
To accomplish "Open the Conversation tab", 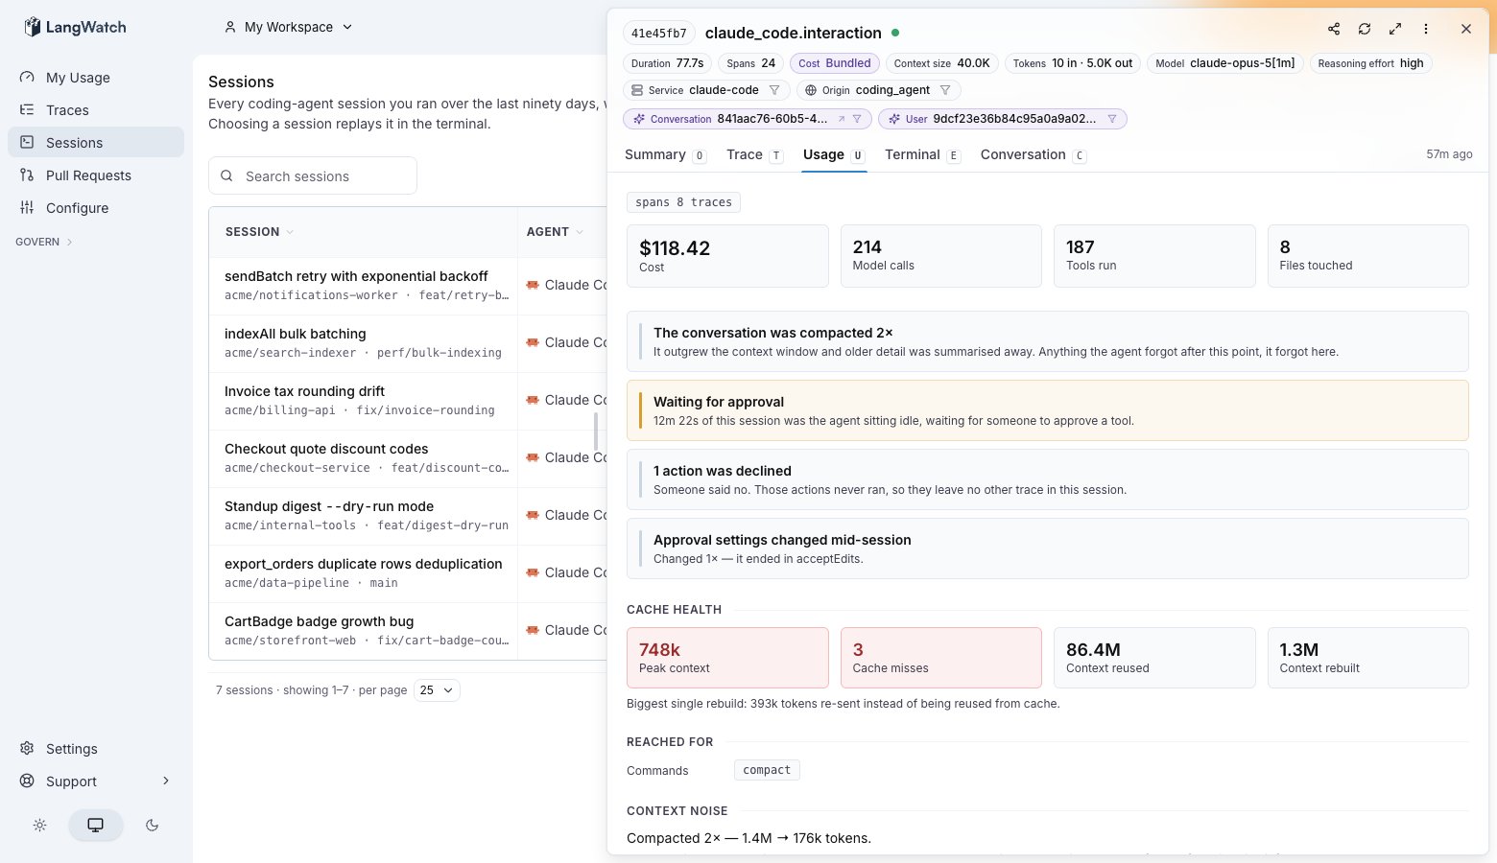I will 1034,154.
